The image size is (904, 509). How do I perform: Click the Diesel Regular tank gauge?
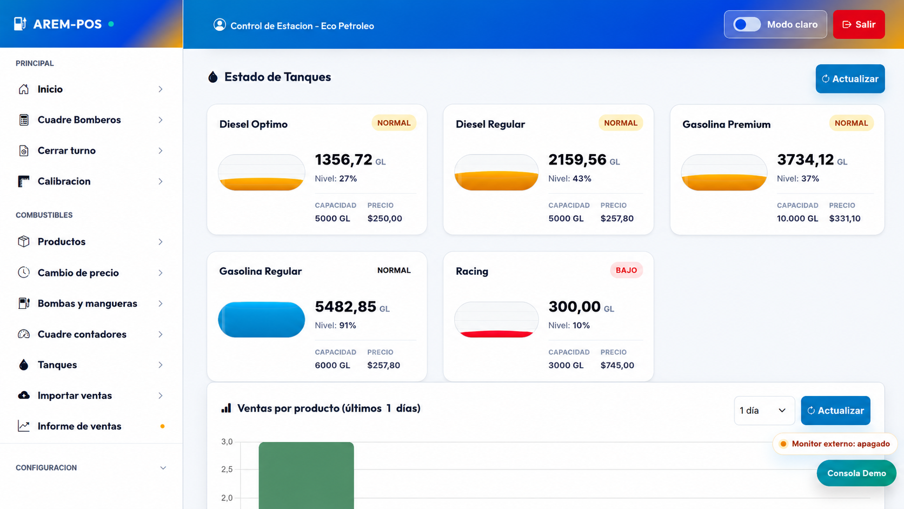point(496,173)
